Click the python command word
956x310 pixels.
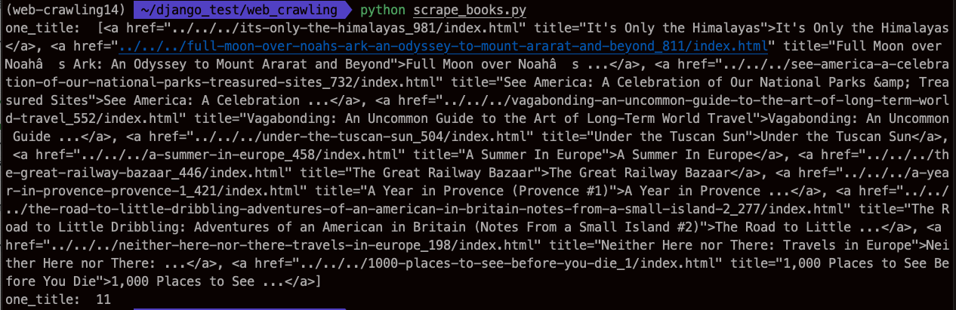pos(384,11)
